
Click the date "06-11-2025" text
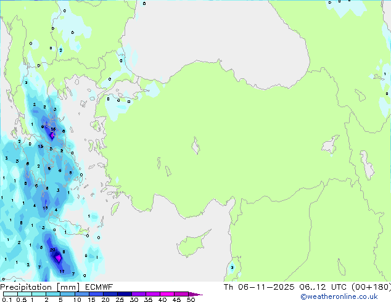coord(266,287)
